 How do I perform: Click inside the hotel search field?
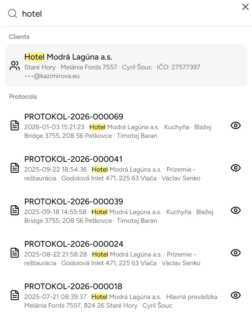tap(109, 13)
